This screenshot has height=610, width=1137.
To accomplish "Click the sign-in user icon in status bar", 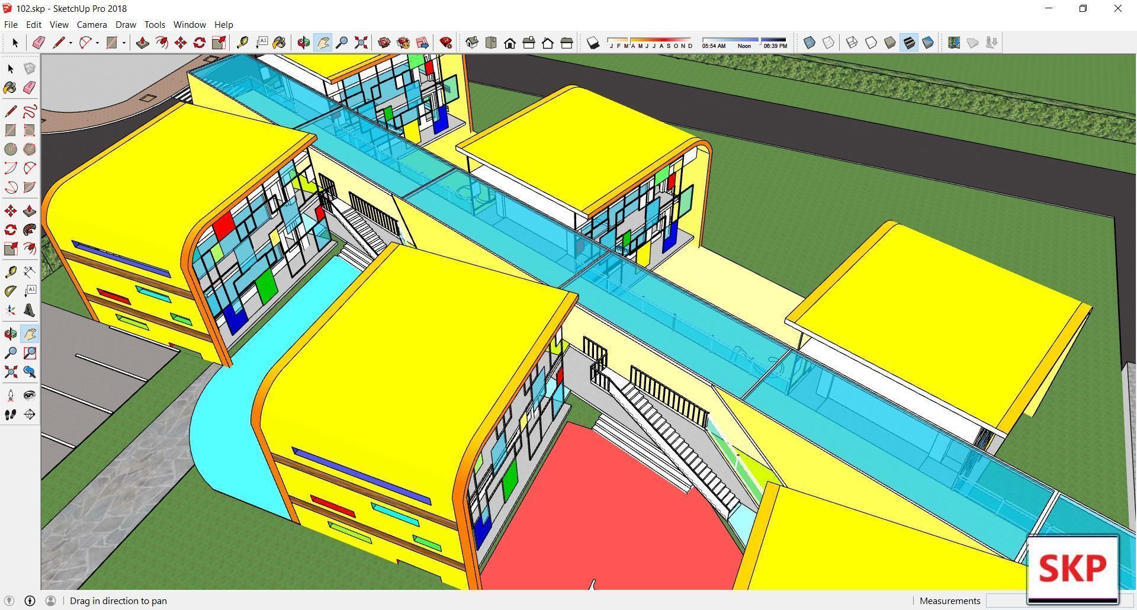I will (x=50, y=601).
